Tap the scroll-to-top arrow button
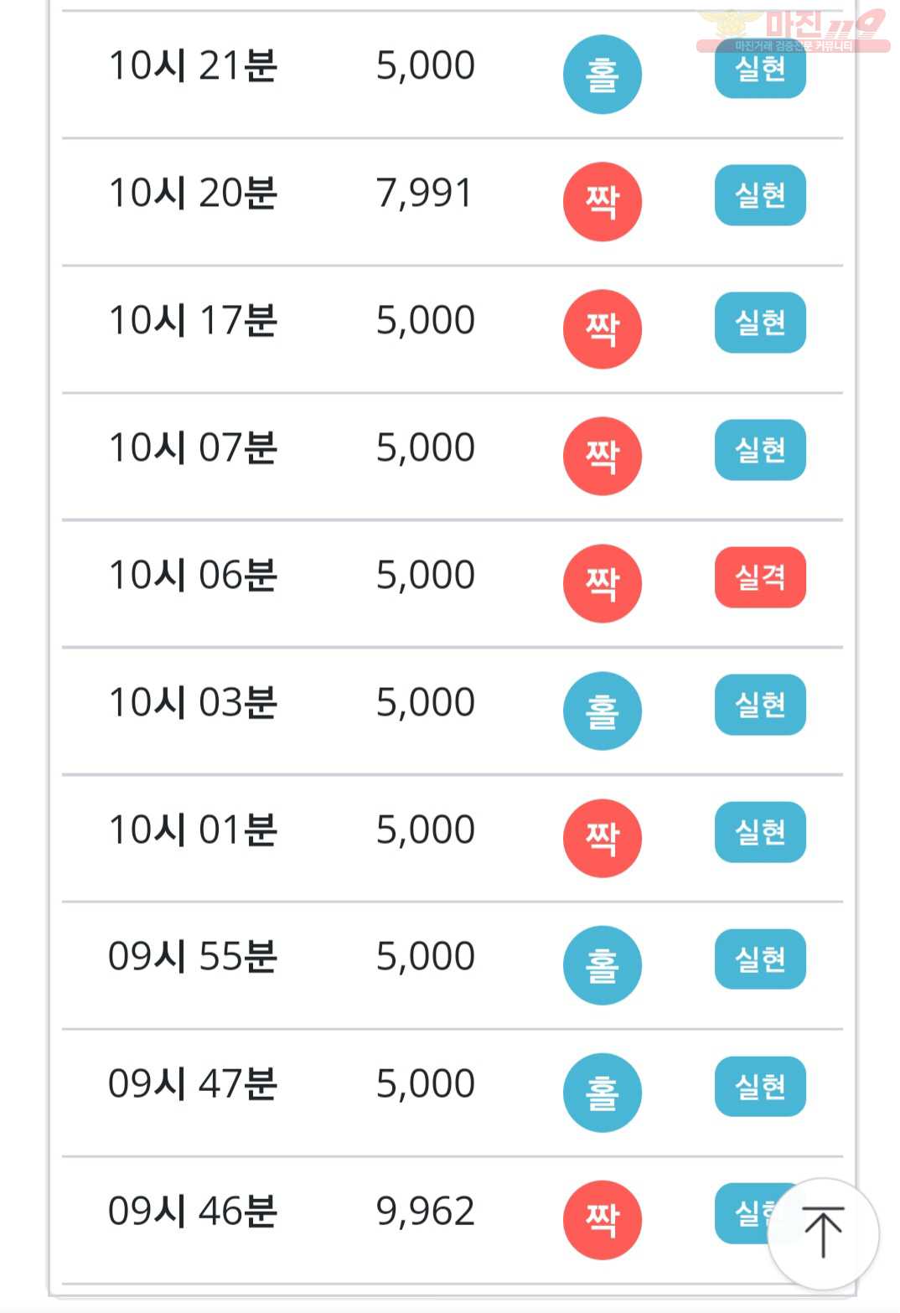Image resolution: width=900 pixels, height=1313 pixels. 823,1233
